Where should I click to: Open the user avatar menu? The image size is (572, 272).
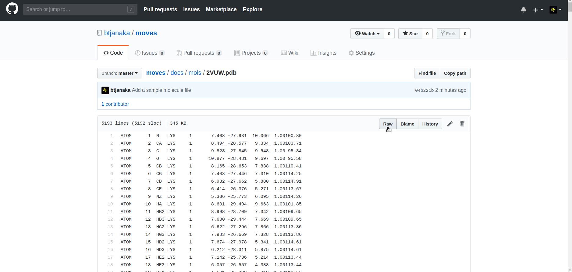point(556,10)
